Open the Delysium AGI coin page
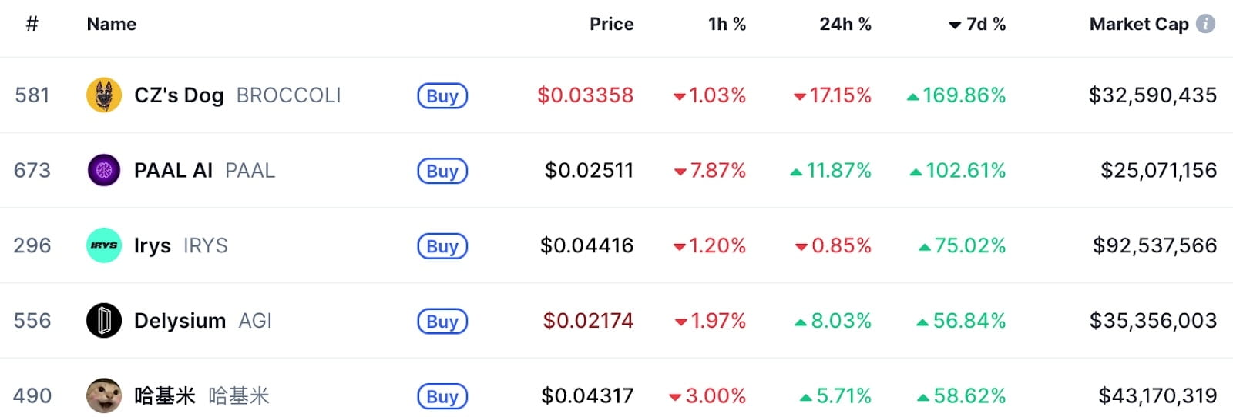This screenshot has width=1233, height=417. click(180, 321)
